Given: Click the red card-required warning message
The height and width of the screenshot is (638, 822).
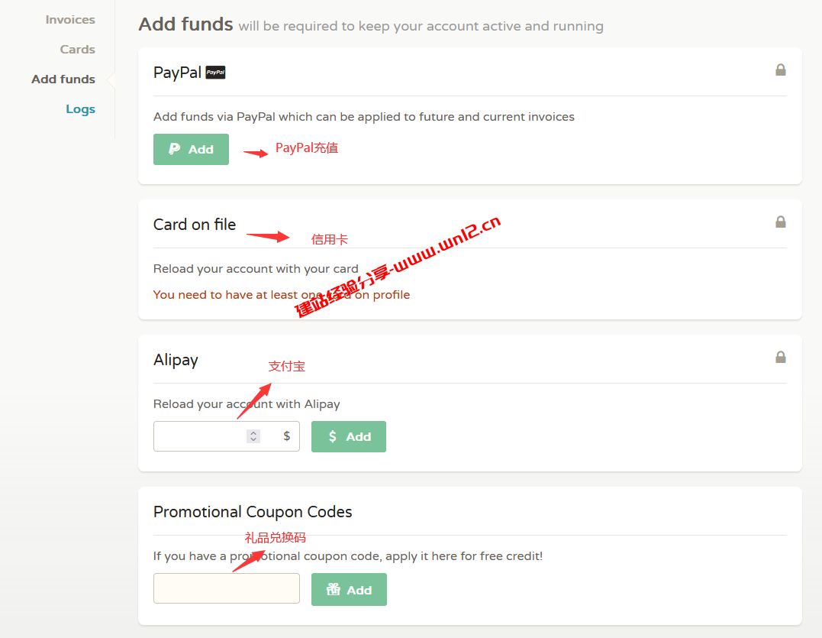Looking at the screenshot, I should (x=281, y=295).
